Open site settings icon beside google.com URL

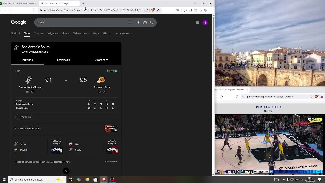click(x=40, y=10)
